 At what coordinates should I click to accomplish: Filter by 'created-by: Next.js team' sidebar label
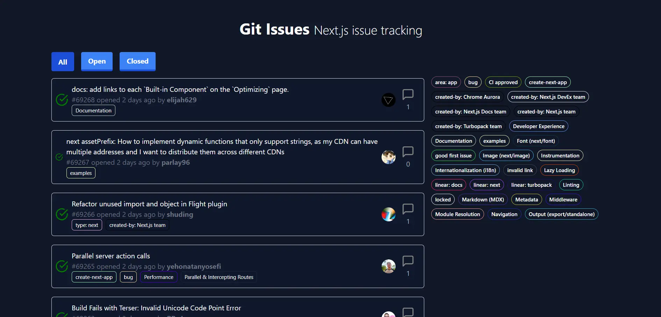pyautogui.click(x=546, y=112)
